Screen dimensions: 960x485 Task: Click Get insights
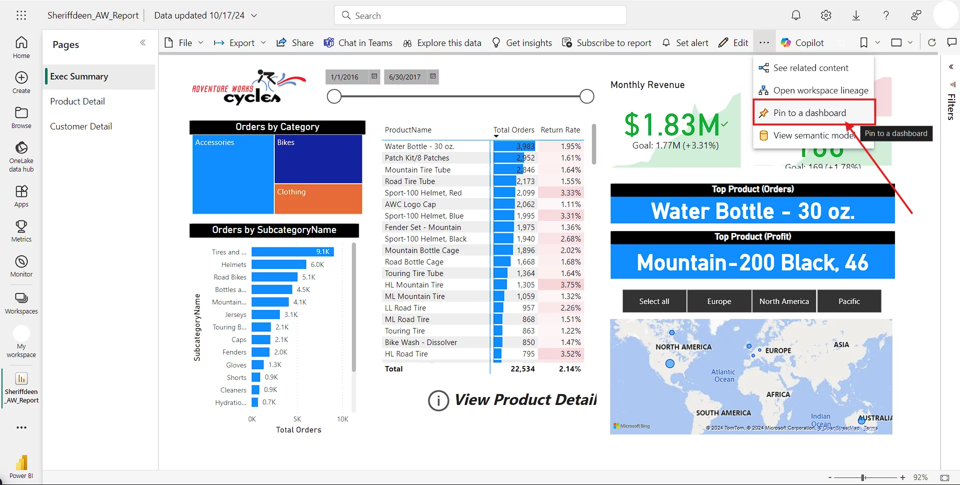(522, 42)
